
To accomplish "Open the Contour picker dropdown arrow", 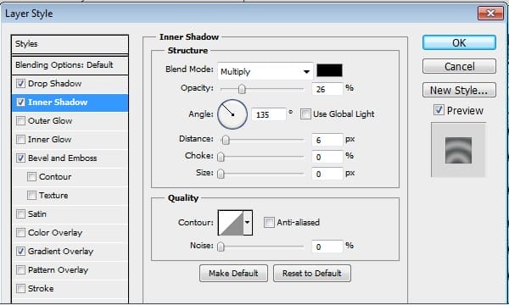I will click(x=248, y=223).
